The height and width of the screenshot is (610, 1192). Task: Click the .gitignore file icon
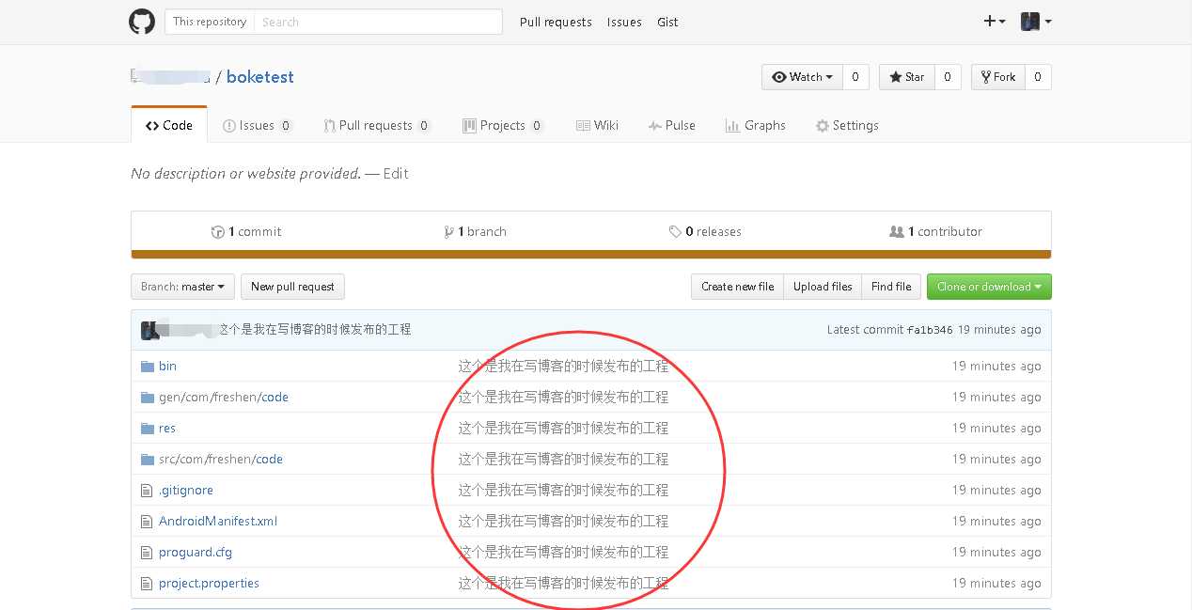point(146,491)
